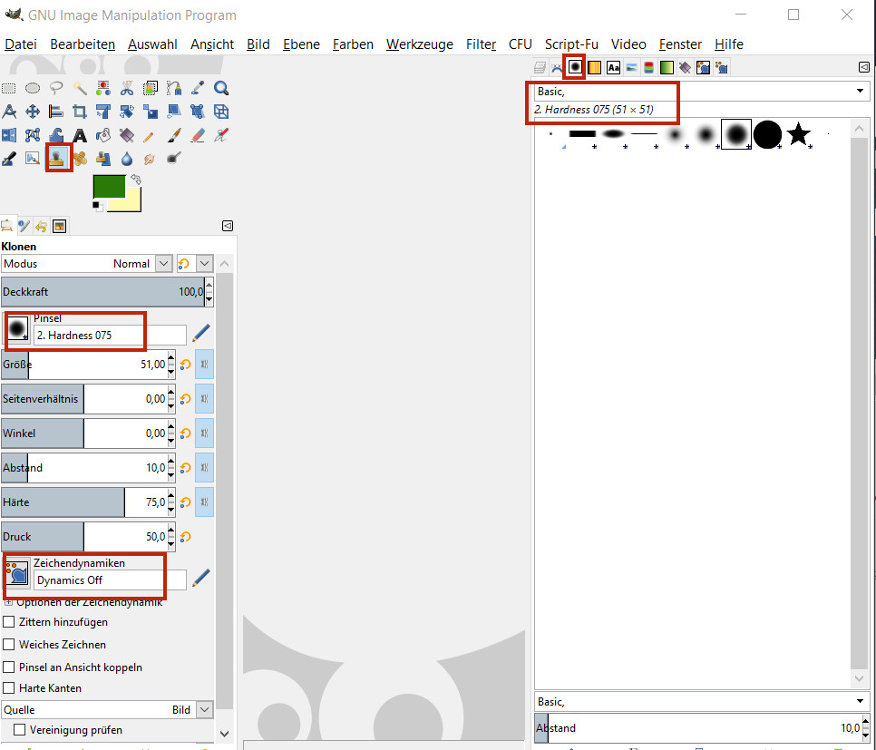This screenshot has width=876, height=750.
Task: Select the Rectangle Select tool
Action: point(9,88)
